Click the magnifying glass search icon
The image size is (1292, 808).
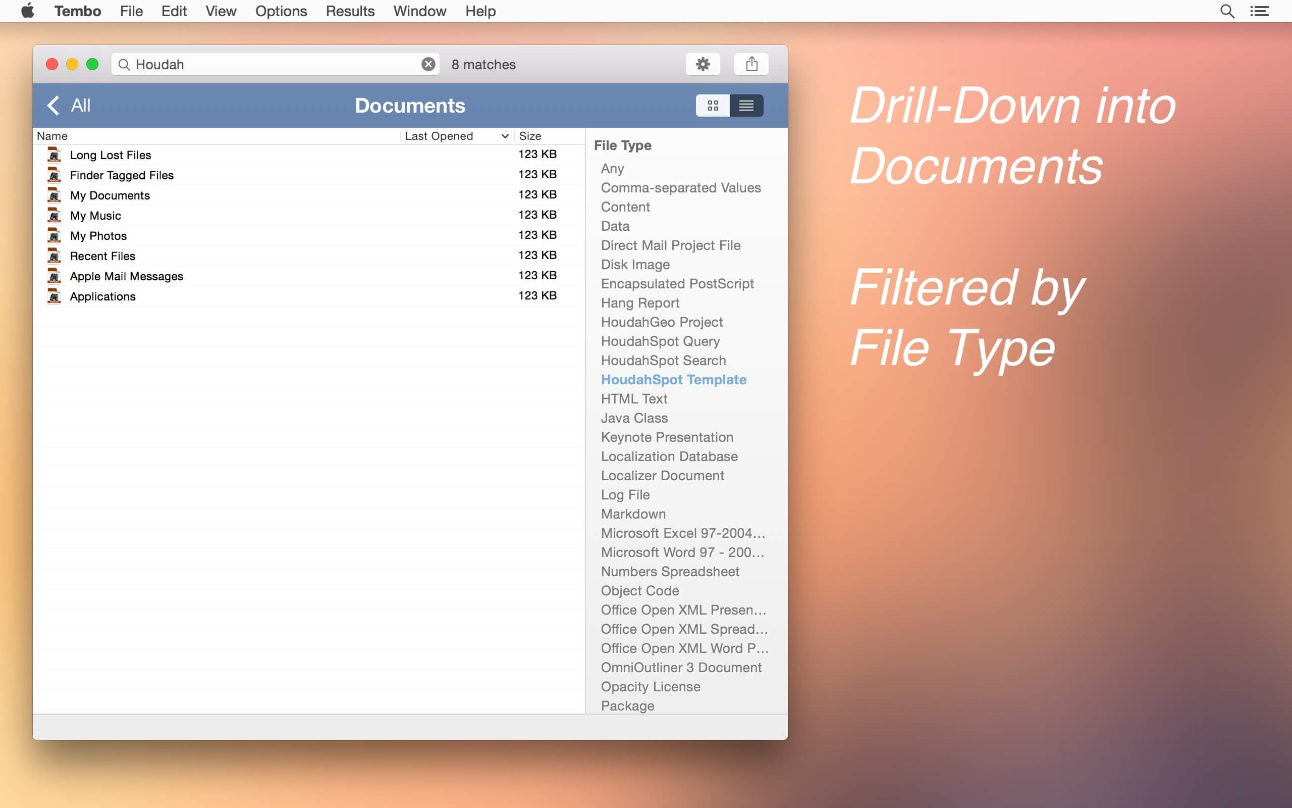click(1226, 11)
